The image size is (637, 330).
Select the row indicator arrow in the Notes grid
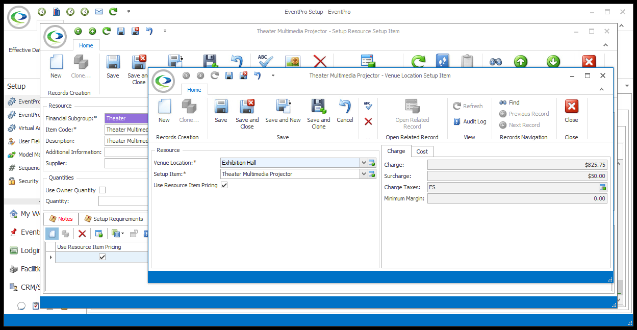coord(50,257)
